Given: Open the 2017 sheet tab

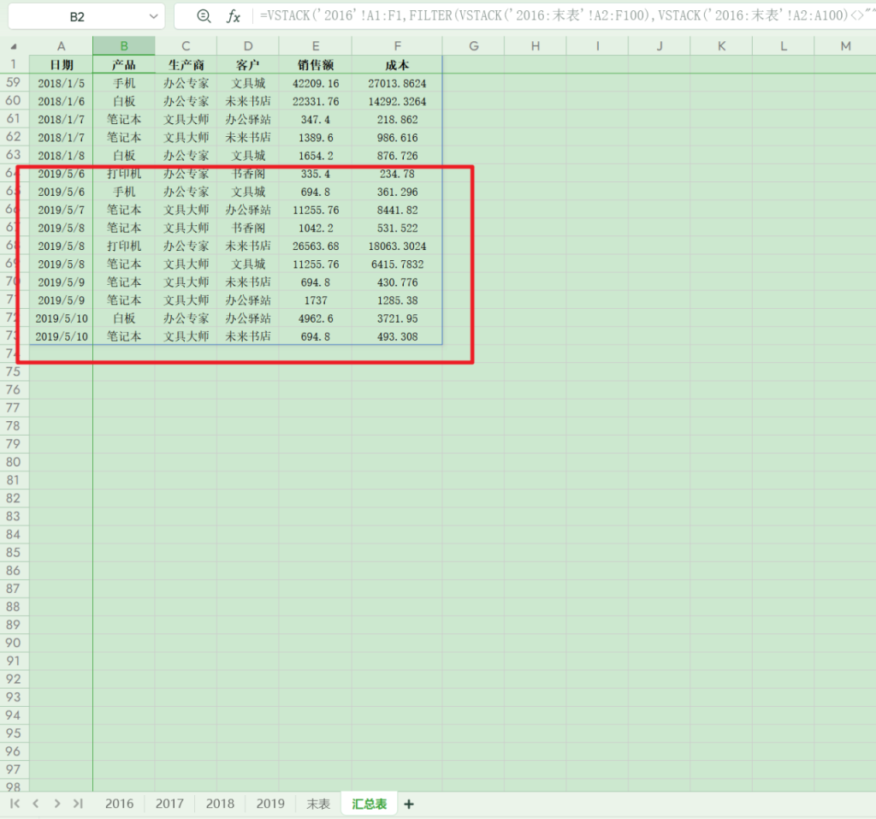Looking at the screenshot, I should click(x=169, y=804).
